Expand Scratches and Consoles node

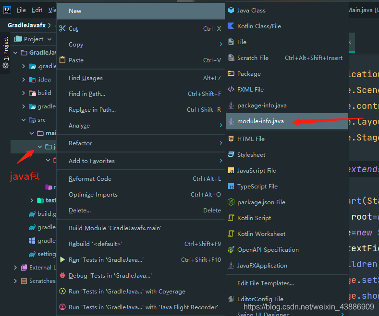point(15,281)
